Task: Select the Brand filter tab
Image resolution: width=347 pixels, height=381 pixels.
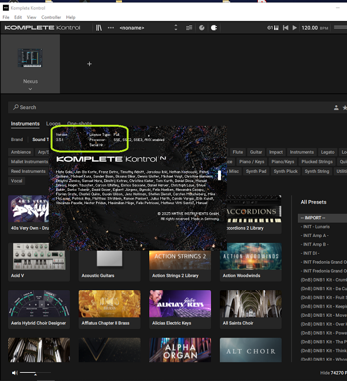Action: click(x=17, y=139)
